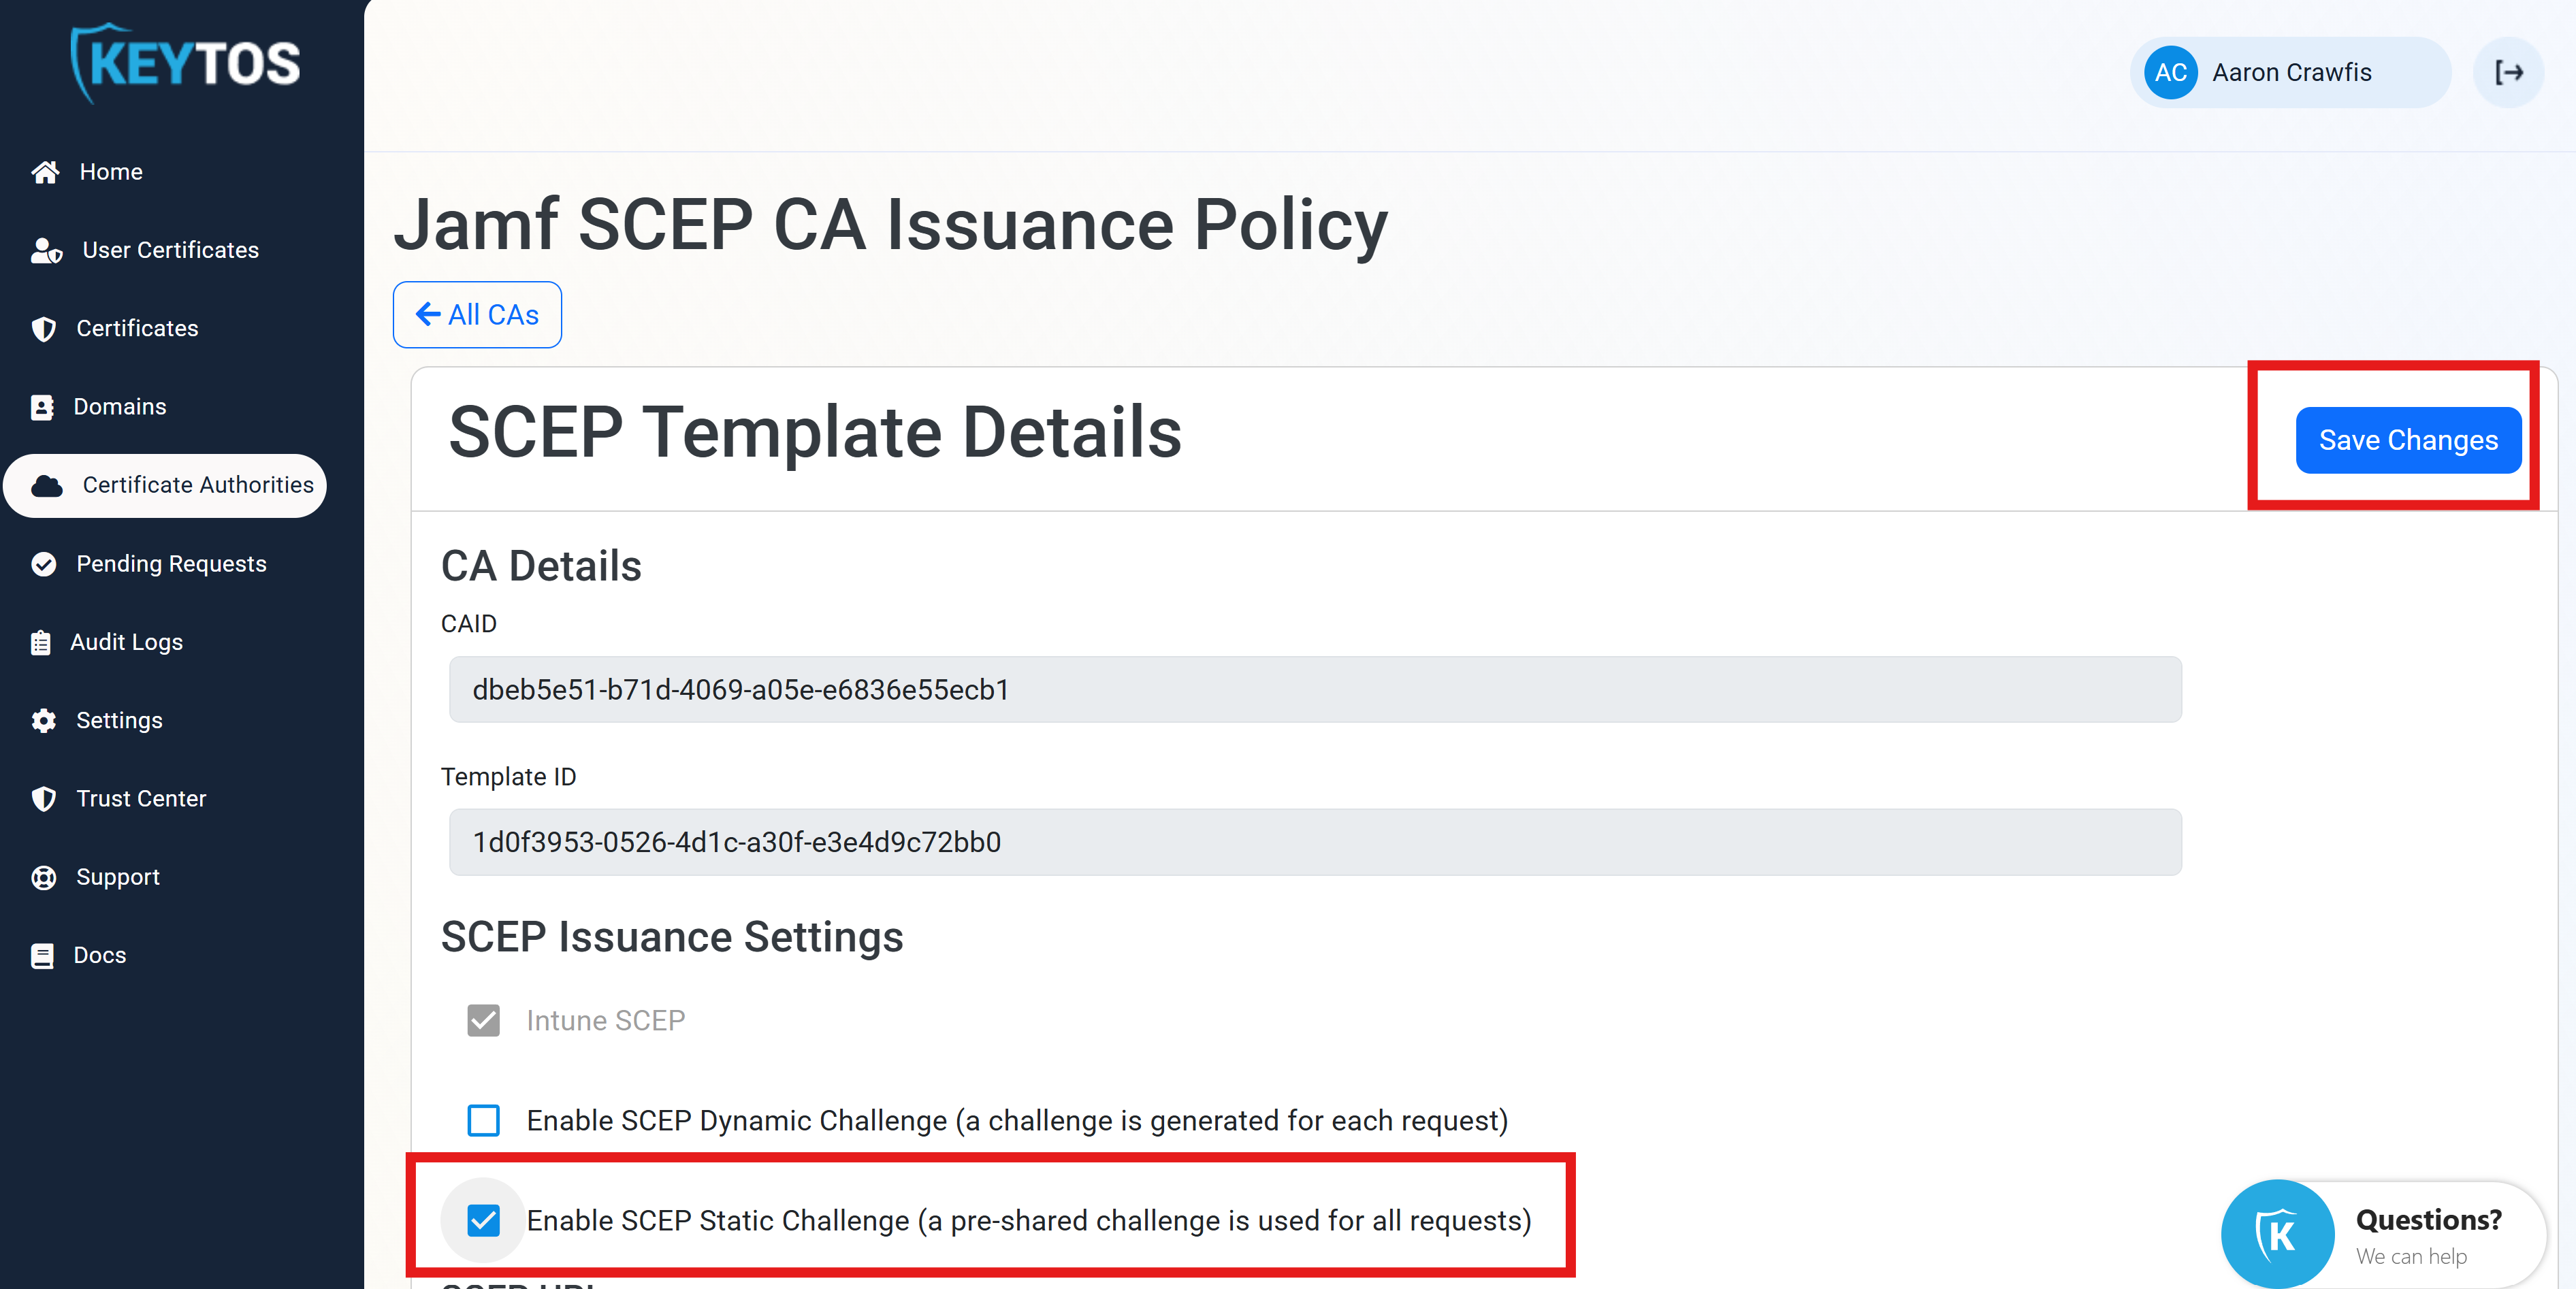Open Settings via the gear icon

point(44,720)
